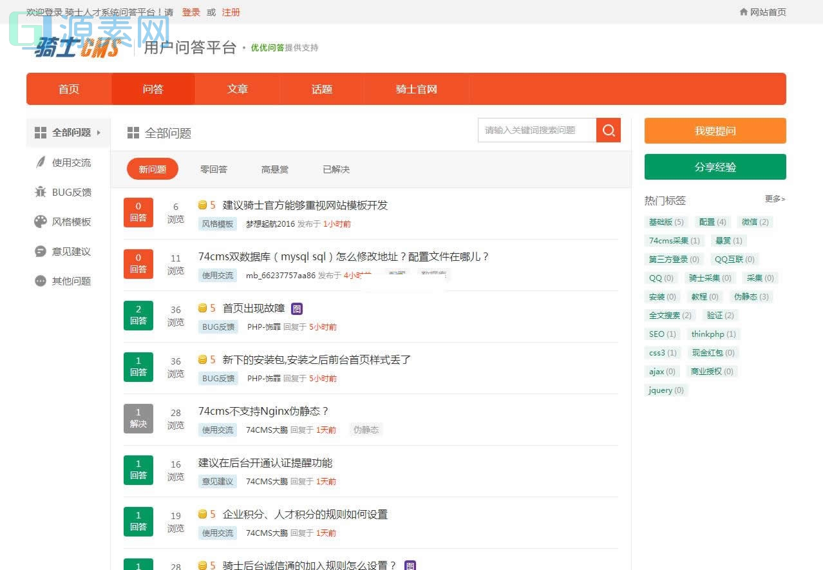Click the 分享经验 button
Image resolution: width=823 pixels, height=570 pixels.
point(714,167)
